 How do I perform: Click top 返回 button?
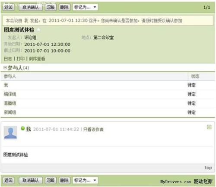[9, 7]
